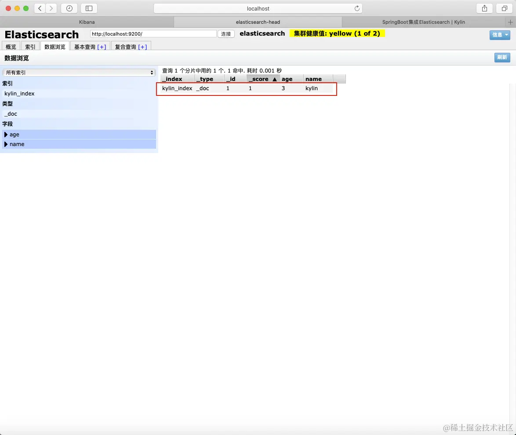Click the 刷新 refresh button

tap(502, 57)
